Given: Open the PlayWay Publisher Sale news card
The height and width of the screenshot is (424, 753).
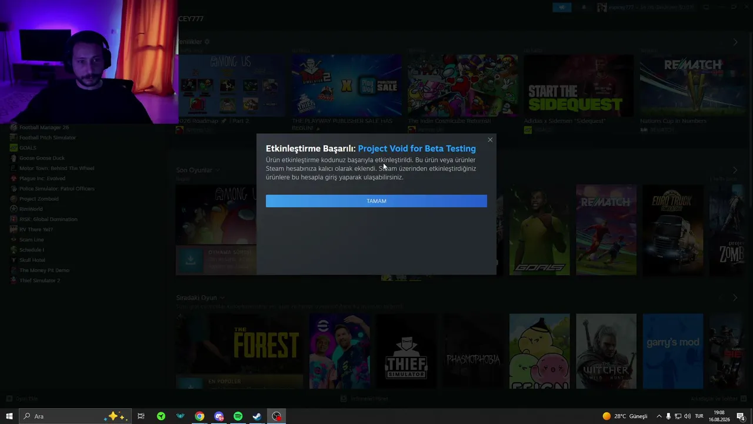Looking at the screenshot, I should pyautogui.click(x=347, y=86).
